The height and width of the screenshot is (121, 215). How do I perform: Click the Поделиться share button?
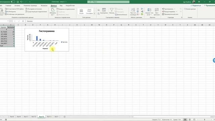[196, 6]
